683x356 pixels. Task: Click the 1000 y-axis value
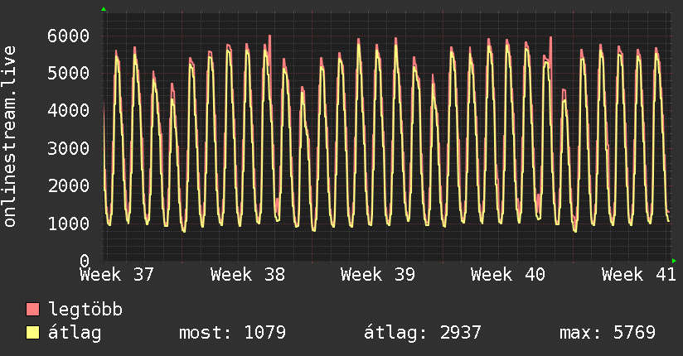coord(69,224)
